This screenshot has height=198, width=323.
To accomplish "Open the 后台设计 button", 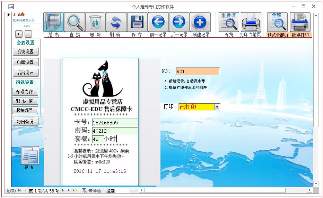I will click(x=26, y=73).
